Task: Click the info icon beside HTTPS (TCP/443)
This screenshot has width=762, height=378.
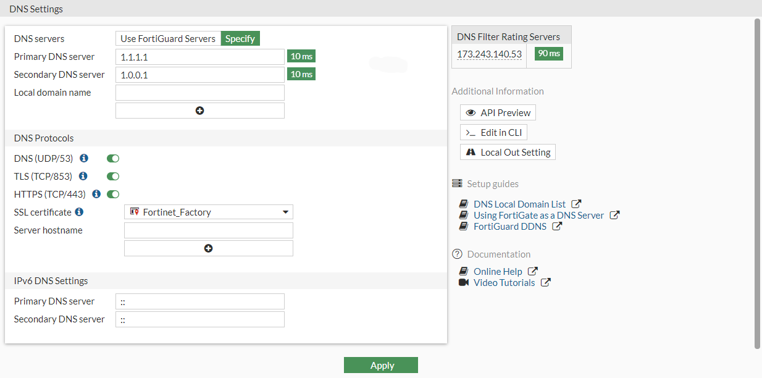Action: 96,194
